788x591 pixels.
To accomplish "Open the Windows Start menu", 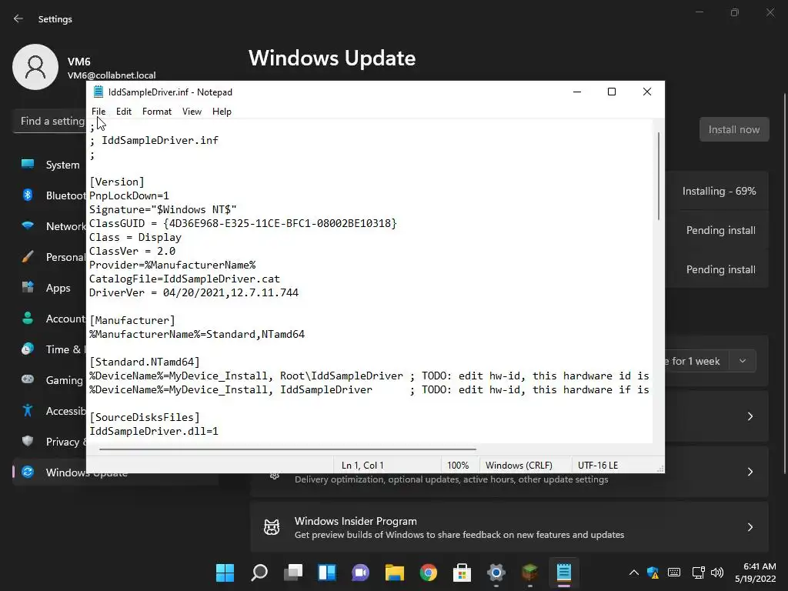I will (x=225, y=573).
